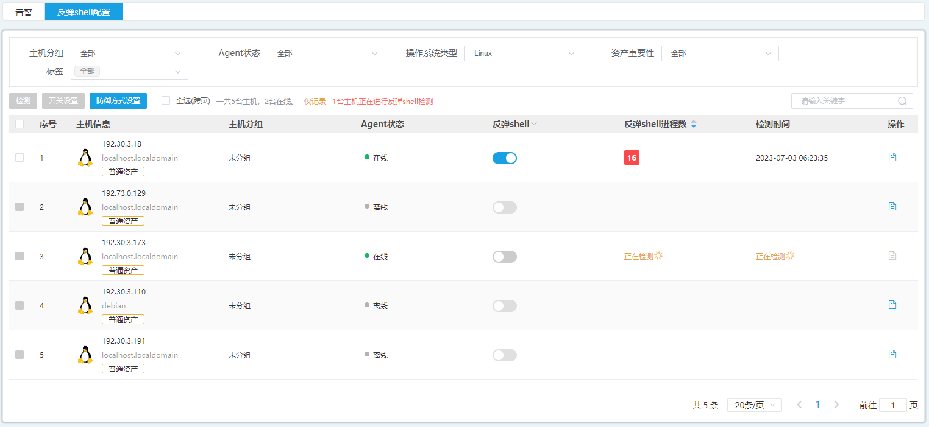Viewport: 929px width, 427px height.
Task: Switch to the 告警 tab
Action: point(24,12)
